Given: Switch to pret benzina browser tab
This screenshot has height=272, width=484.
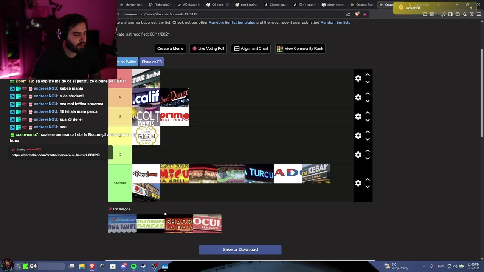Looking at the screenshot, I should click(x=247, y=5).
